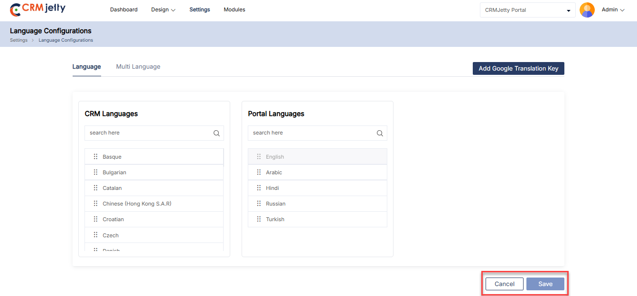The width and height of the screenshot is (637, 296).
Task: Open the Modules menu item
Action: [x=234, y=9]
